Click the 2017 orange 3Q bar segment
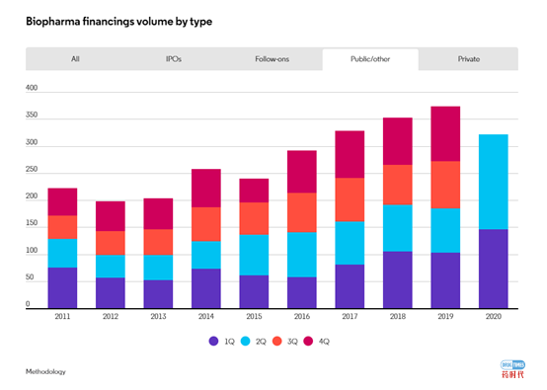 (350, 199)
